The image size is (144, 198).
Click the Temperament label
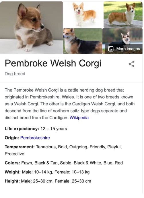[20, 147]
